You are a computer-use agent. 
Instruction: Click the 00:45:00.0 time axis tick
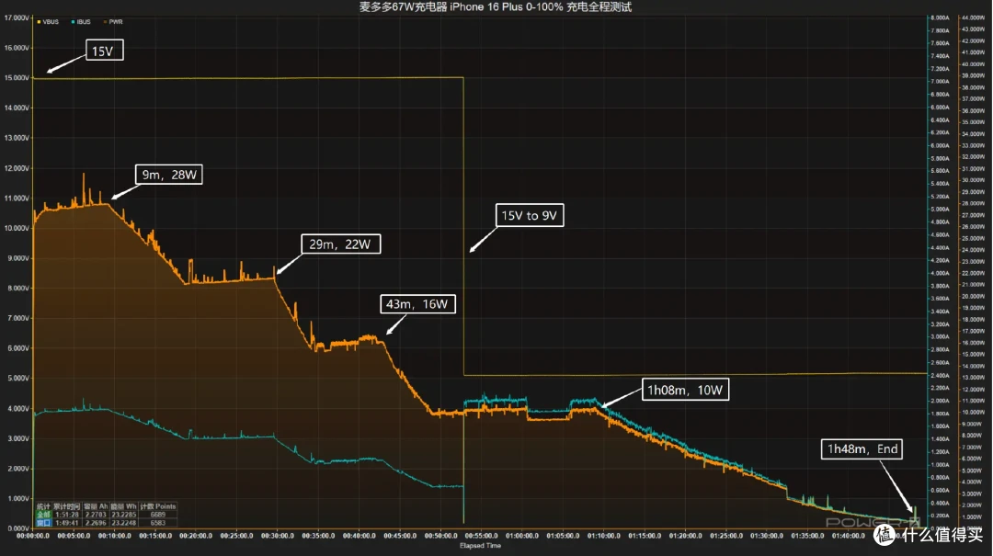(x=400, y=536)
